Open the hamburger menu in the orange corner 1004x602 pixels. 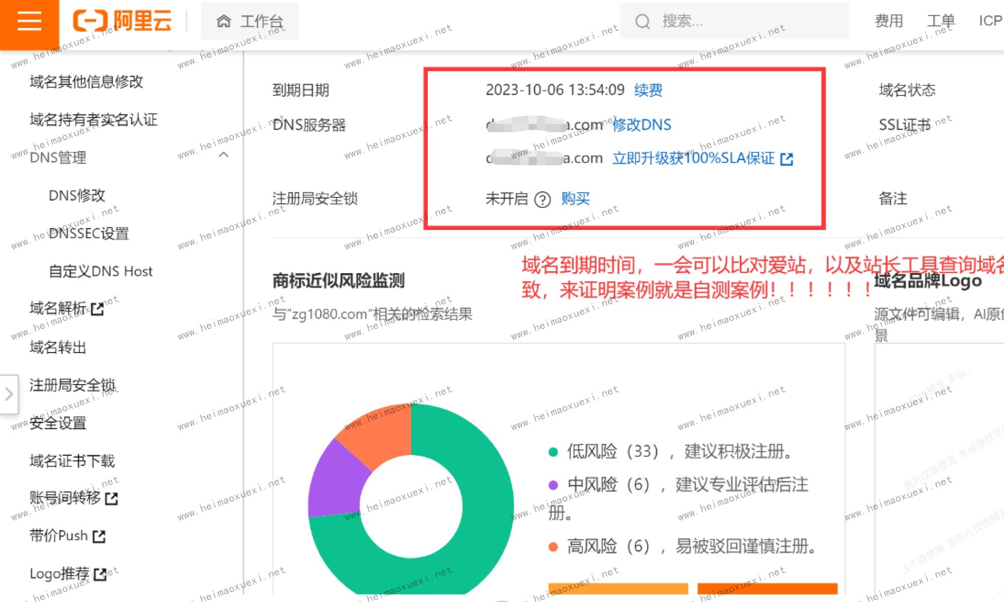point(29,21)
